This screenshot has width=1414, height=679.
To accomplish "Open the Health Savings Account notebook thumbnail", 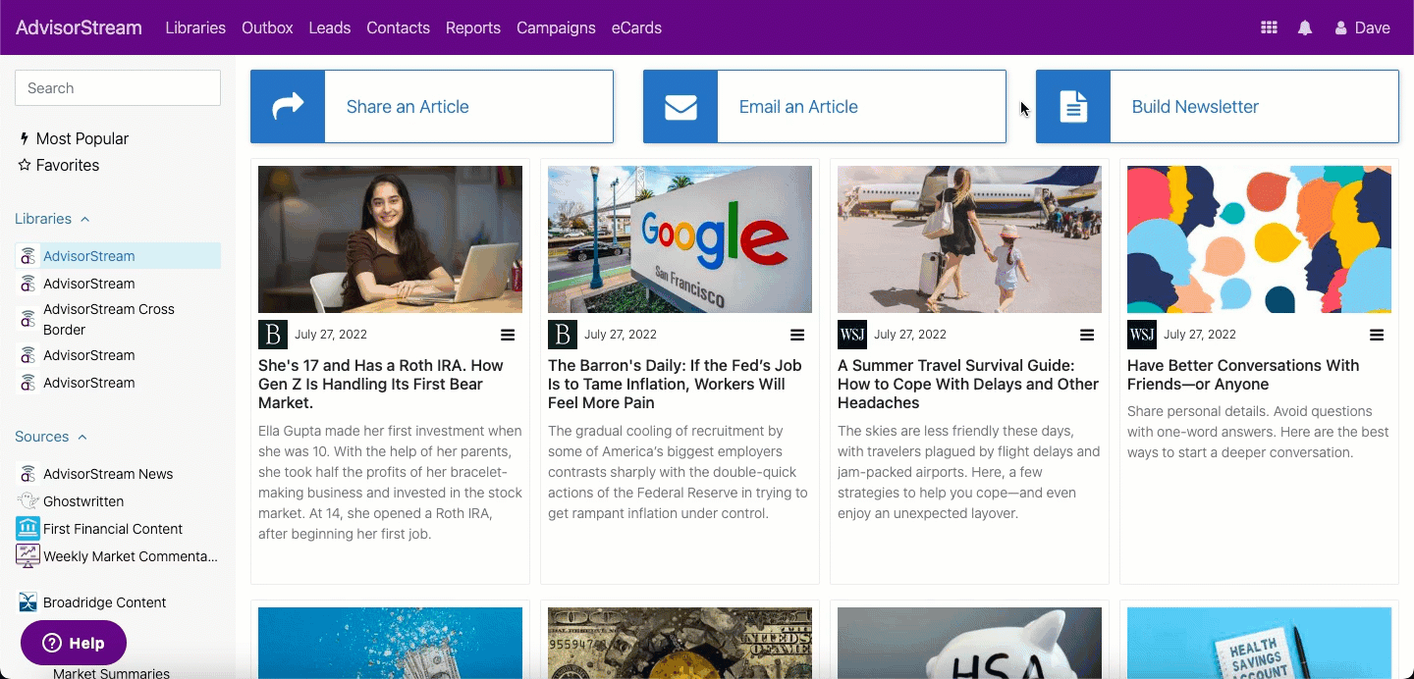I will 1259,643.
